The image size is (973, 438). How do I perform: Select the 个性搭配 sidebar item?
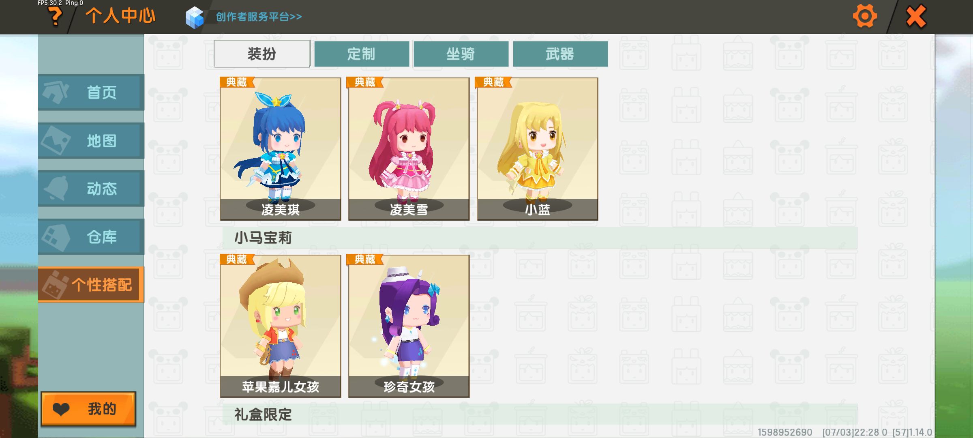(x=91, y=285)
